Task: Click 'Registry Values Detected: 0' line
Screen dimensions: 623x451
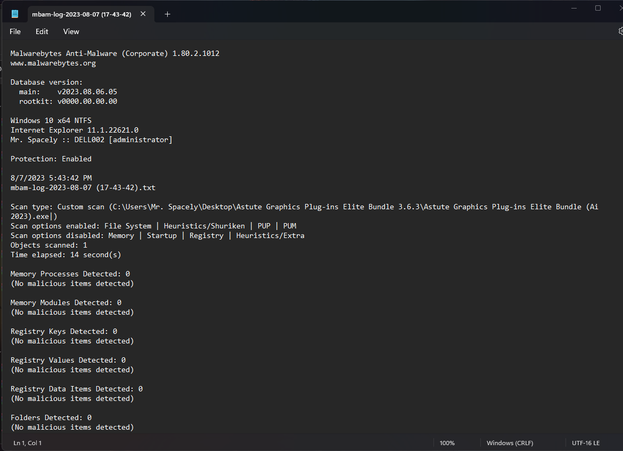Action: (68, 360)
